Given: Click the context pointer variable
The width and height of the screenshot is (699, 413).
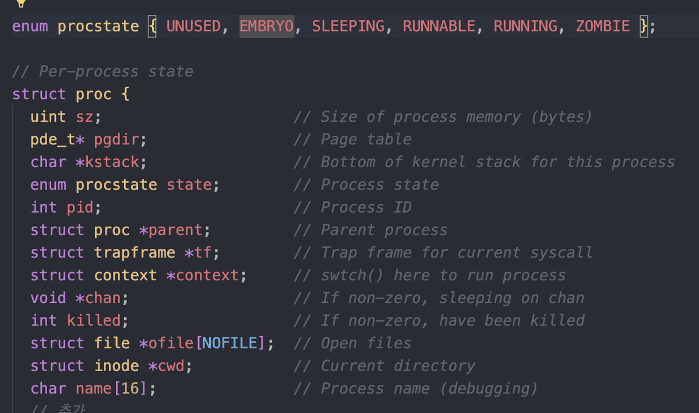Looking at the screenshot, I should click(207, 275).
